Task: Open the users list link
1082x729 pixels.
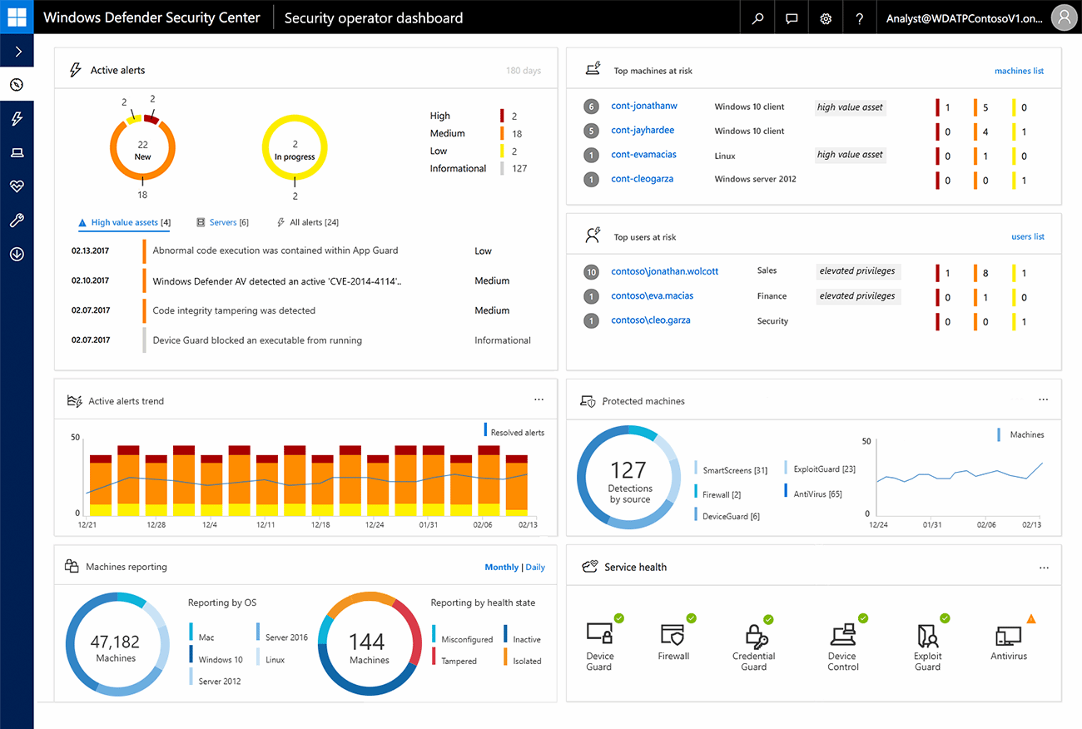Action: [x=1028, y=236]
